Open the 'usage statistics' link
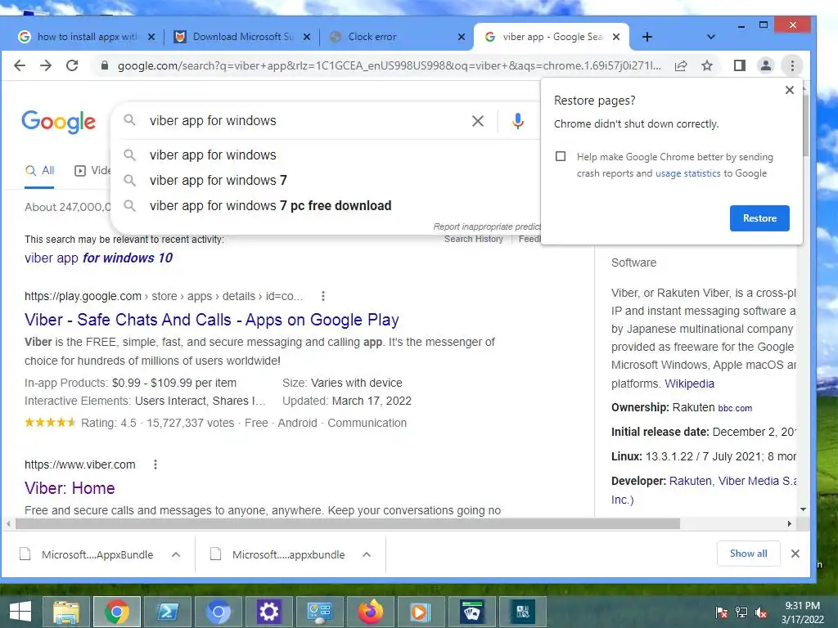 [687, 173]
